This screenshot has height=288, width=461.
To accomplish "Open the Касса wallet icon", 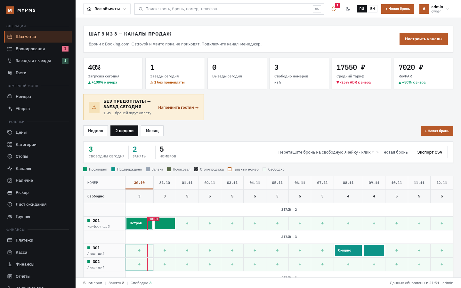I will tap(10, 252).
